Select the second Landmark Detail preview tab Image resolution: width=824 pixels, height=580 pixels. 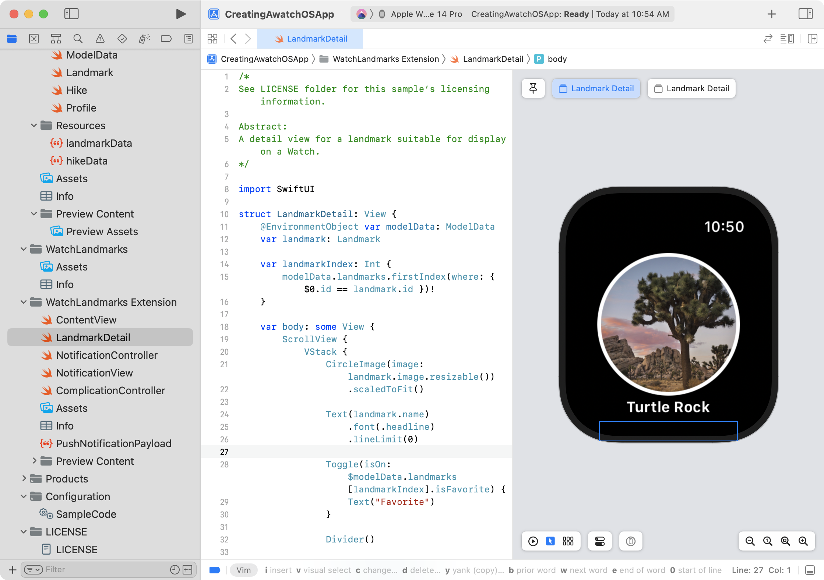(x=691, y=88)
